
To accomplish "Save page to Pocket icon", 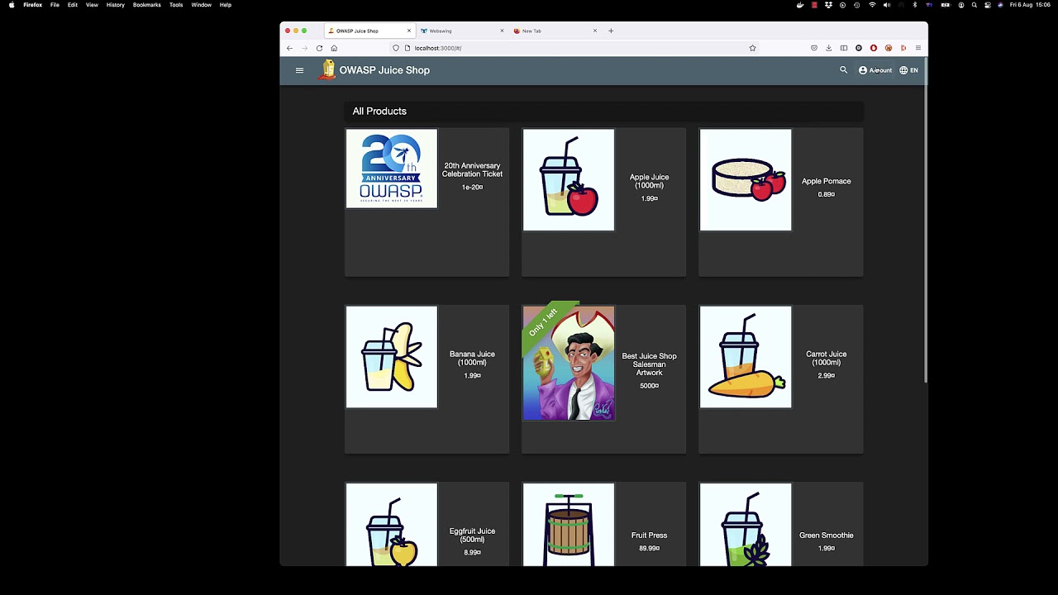I will [814, 48].
